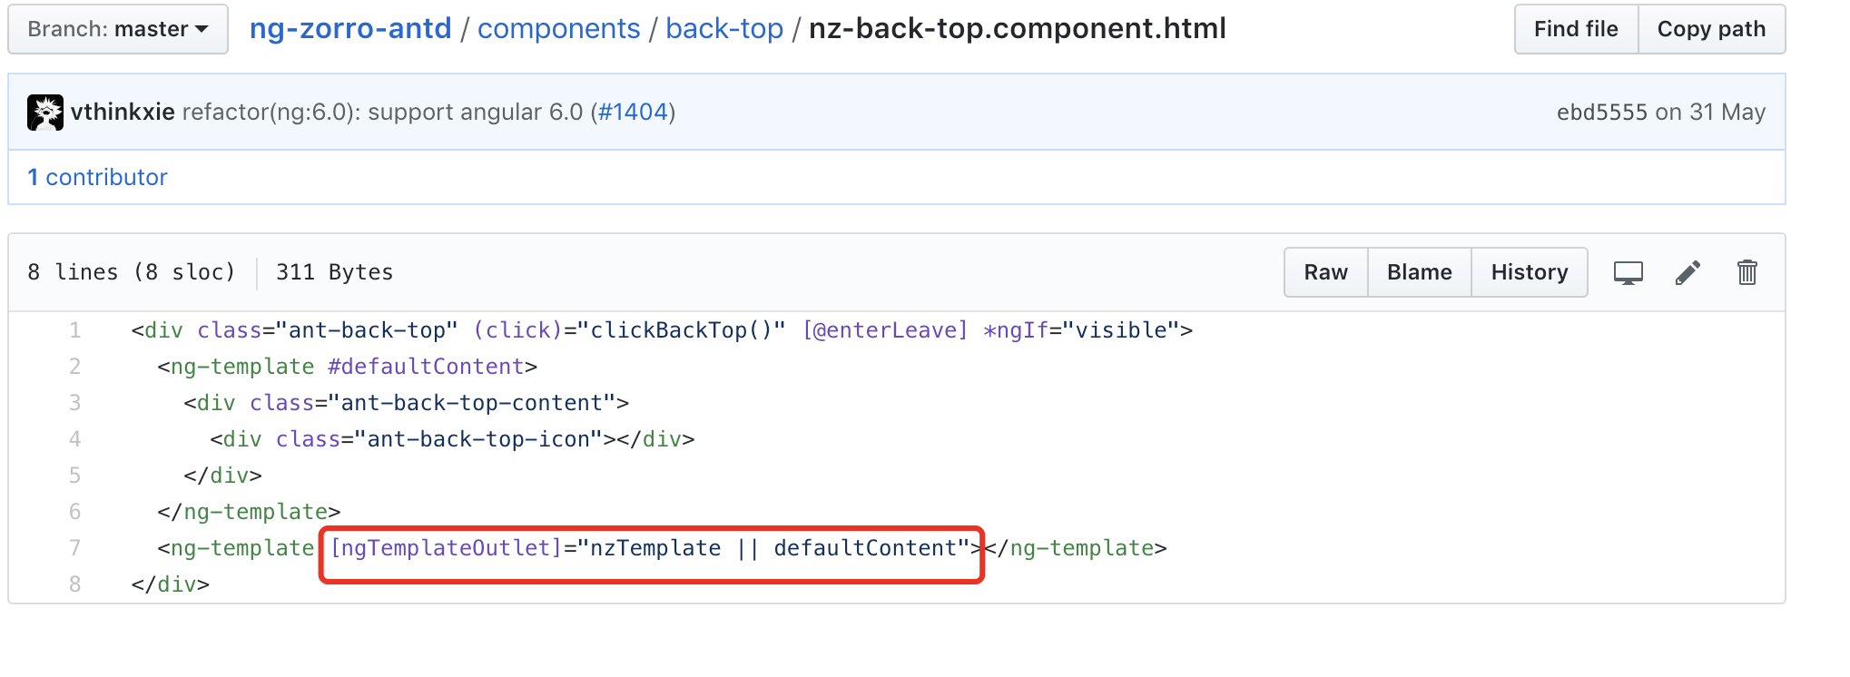
Task: Open the components folder breadcrumb
Action: click(x=558, y=29)
